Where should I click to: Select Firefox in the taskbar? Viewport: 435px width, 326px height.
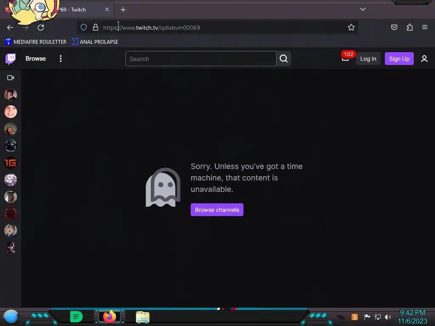coord(110,317)
